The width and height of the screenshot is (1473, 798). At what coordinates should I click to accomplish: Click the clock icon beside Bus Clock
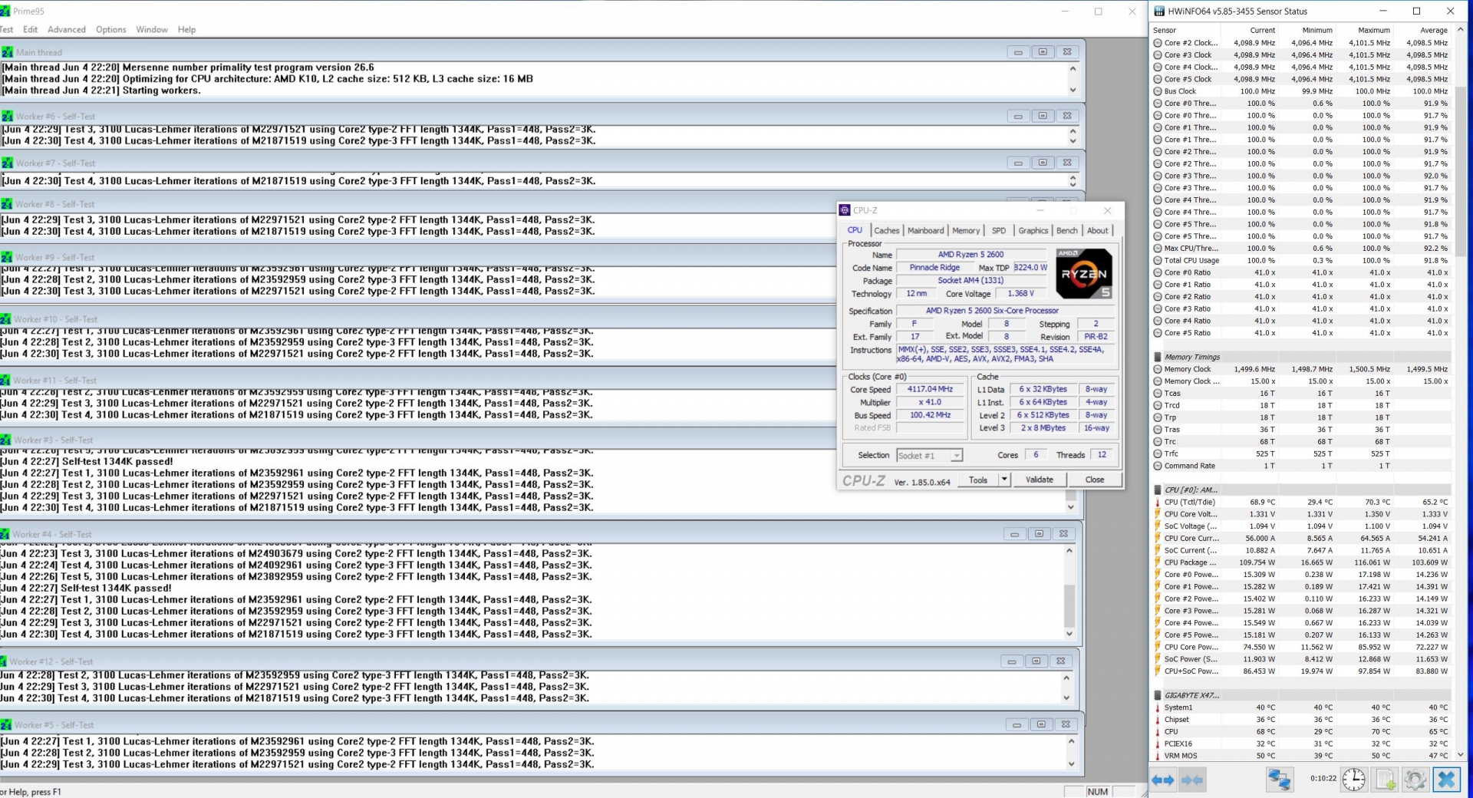click(1158, 91)
